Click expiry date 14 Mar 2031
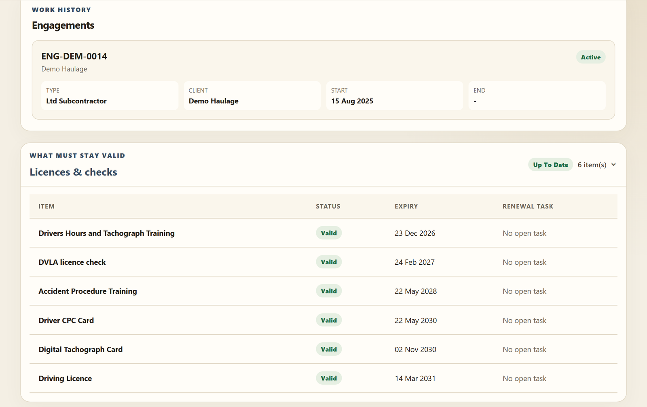Screen dimensions: 647x407 point(415,379)
